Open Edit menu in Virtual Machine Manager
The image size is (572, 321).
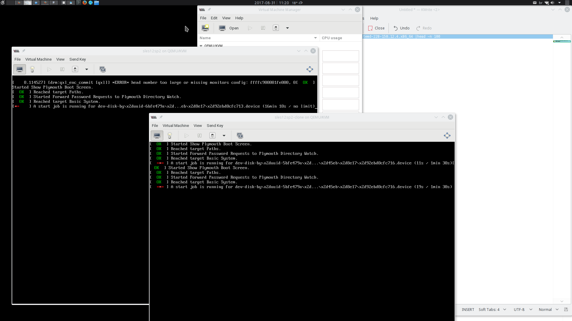(x=214, y=18)
